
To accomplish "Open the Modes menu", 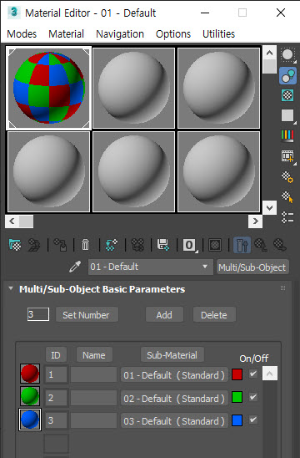I will click(22, 34).
